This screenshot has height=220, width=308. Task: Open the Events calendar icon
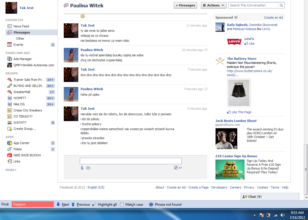[9, 45]
